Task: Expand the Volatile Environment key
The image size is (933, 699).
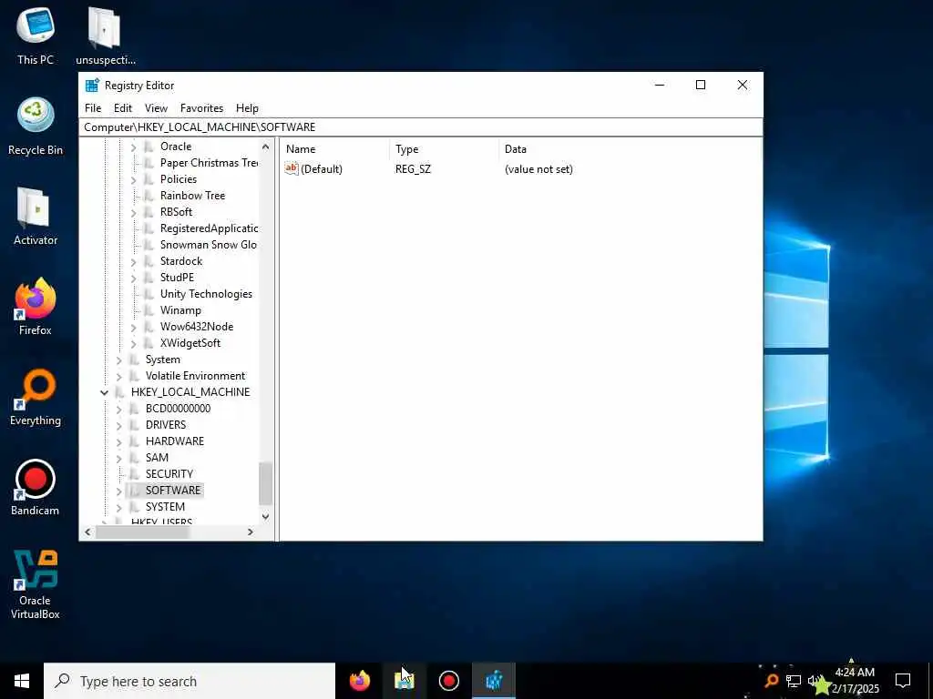Action: tap(118, 376)
